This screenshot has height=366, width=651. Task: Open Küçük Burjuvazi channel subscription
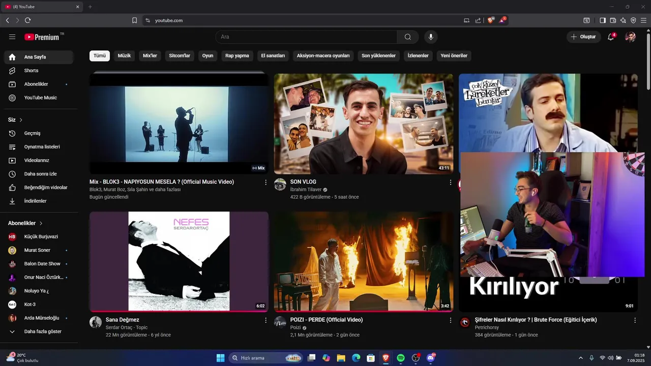(39, 237)
